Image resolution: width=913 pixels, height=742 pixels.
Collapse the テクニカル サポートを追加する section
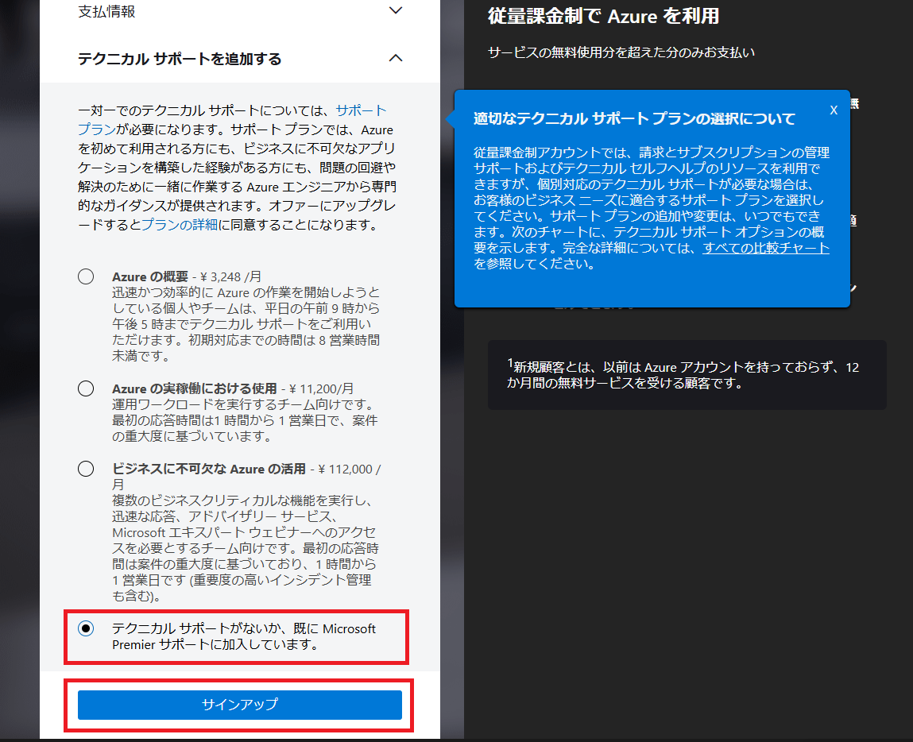tap(396, 58)
